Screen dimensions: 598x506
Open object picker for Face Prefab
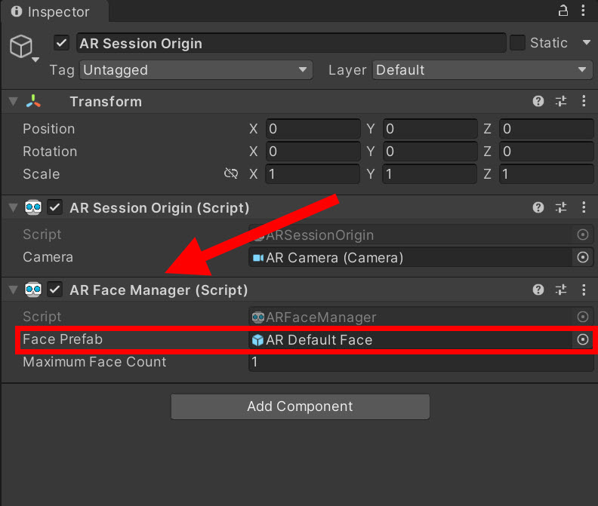pos(583,339)
